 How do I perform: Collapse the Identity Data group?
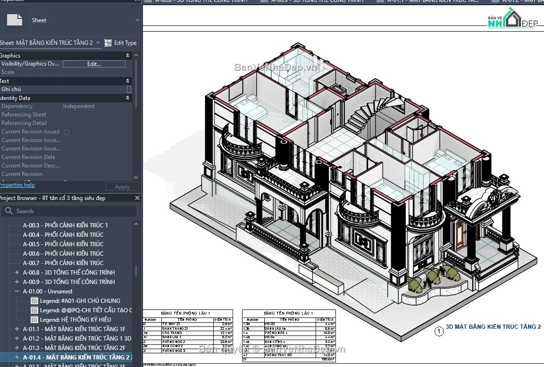pos(128,98)
